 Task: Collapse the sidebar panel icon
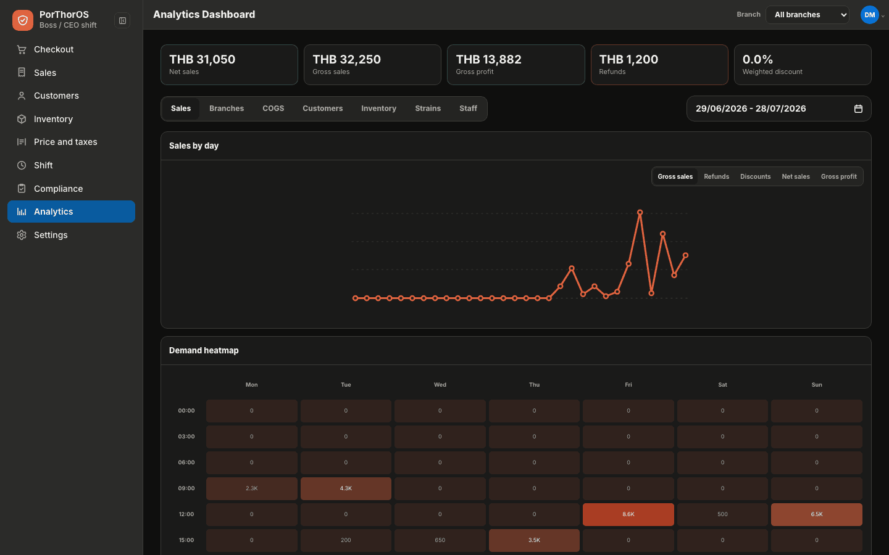click(122, 20)
